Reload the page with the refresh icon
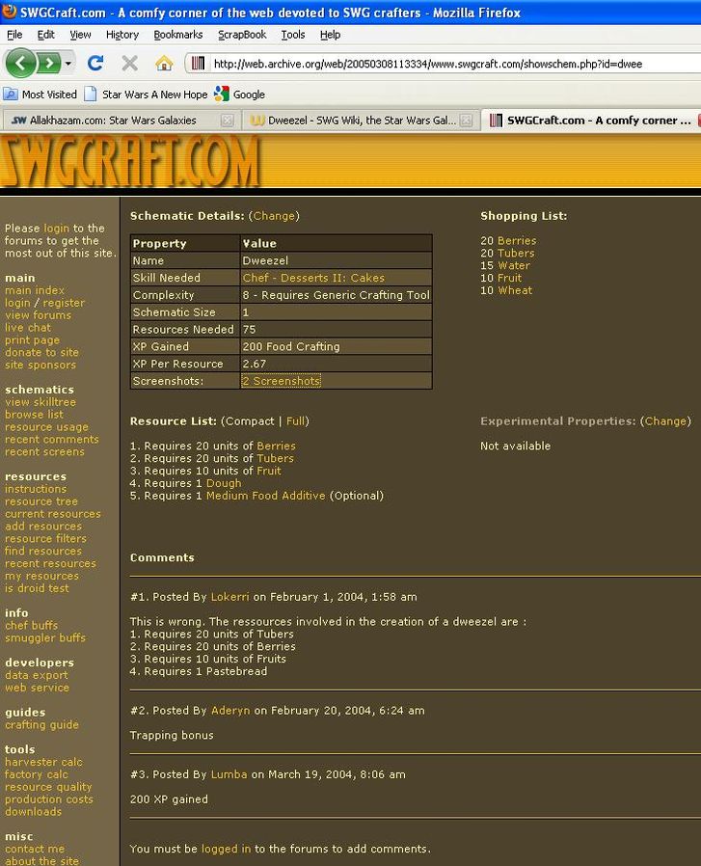Image resolution: width=701 pixels, height=866 pixels. coord(94,64)
